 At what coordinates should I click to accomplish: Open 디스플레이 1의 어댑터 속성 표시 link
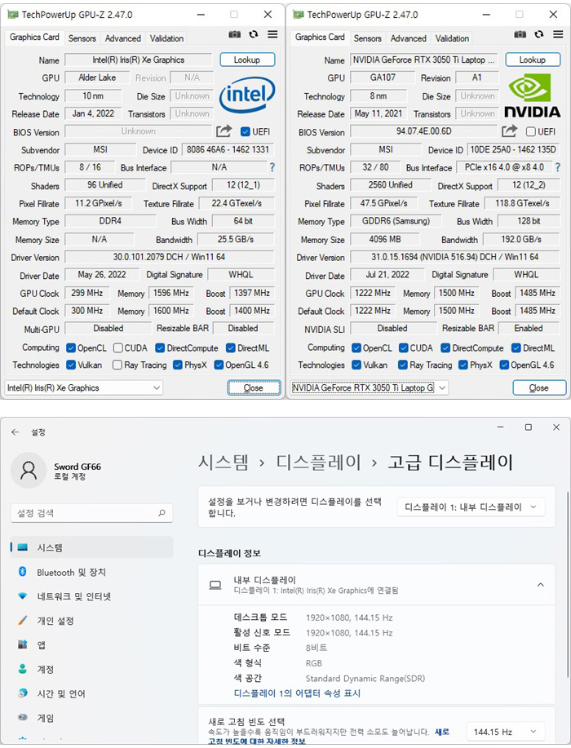pyautogui.click(x=297, y=693)
